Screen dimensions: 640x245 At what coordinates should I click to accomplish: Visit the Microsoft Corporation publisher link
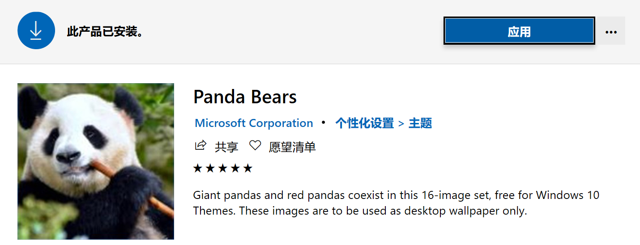(254, 123)
